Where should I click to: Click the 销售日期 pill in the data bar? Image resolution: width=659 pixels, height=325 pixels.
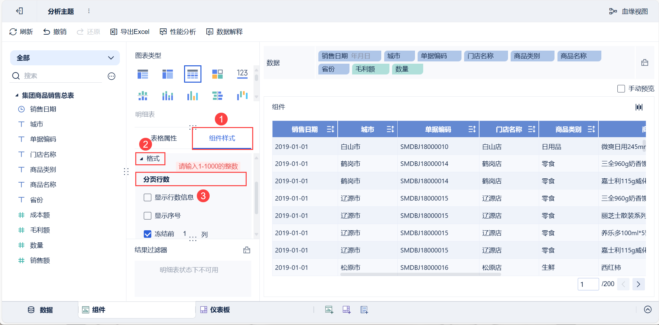click(349, 56)
